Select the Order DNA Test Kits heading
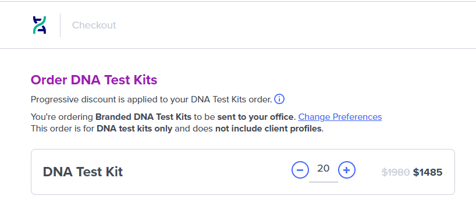 pos(94,80)
